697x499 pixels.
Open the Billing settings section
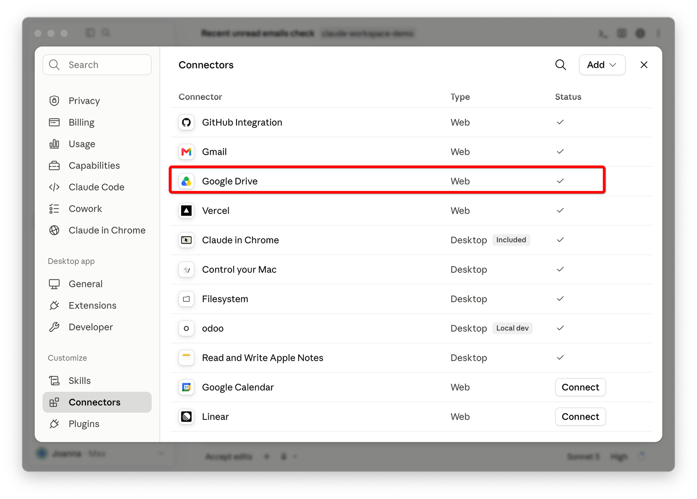[97, 122]
